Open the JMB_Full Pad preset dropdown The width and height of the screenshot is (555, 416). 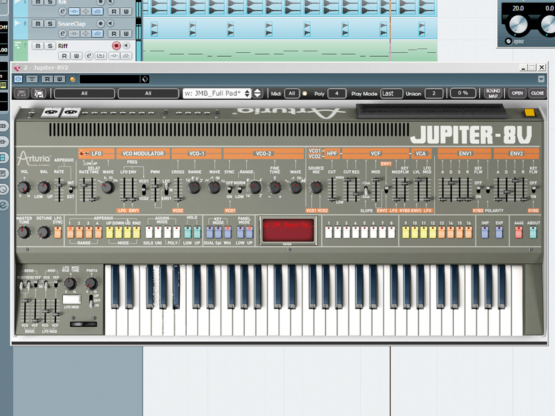[217, 93]
